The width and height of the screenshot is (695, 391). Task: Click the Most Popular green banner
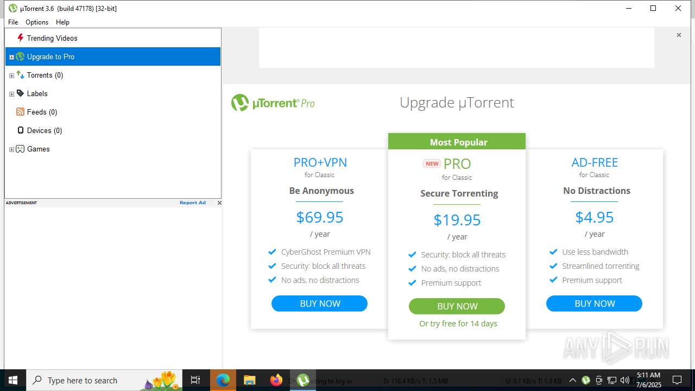click(457, 142)
